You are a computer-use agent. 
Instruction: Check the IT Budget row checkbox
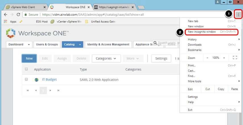click(26, 79)
